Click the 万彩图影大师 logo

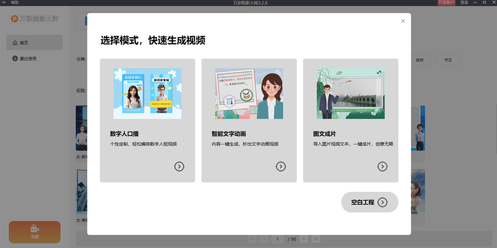click(34, 19)
